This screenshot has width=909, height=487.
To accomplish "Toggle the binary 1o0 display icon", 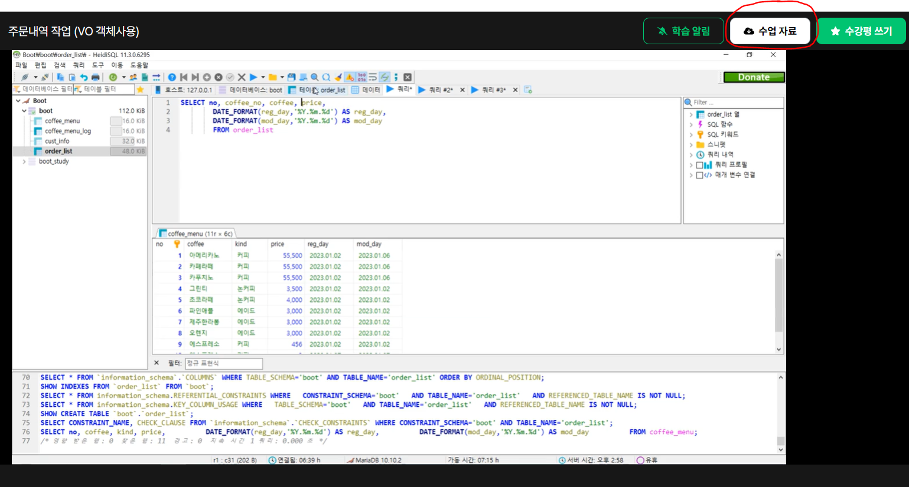I will click(x=361, y=77).
